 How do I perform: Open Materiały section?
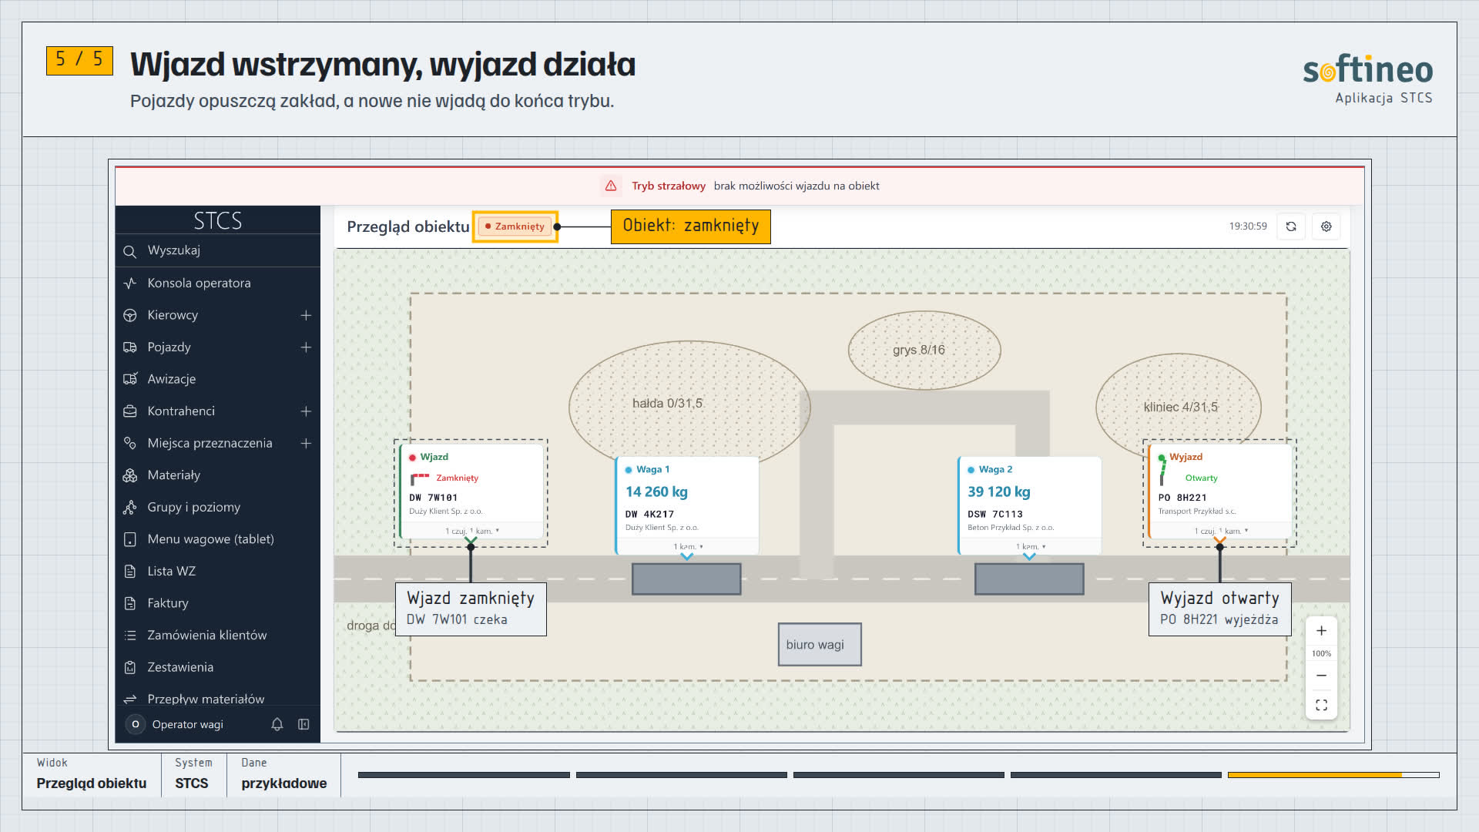click(x=217, y=475)
